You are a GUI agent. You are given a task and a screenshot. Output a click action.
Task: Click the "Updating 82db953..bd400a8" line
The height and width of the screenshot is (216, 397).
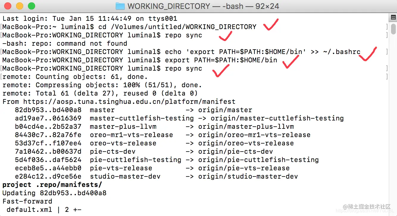click(54, 193)
